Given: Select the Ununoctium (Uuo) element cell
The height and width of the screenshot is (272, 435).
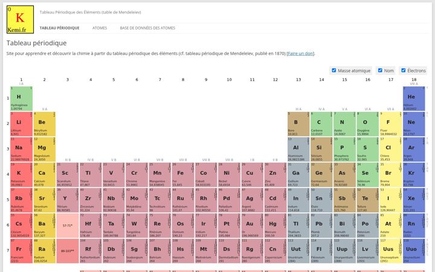Looking at the screenshot, I should point(414,251).
